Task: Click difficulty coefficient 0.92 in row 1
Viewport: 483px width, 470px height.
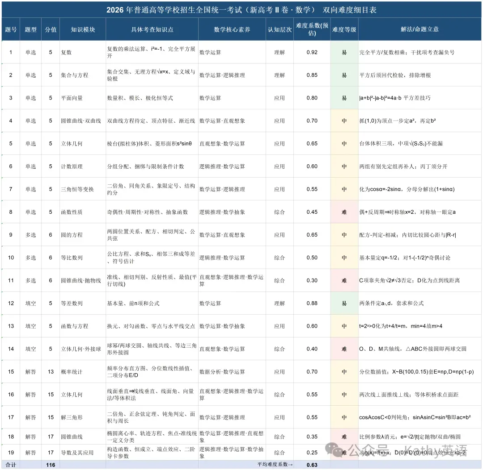Action: point(312,52)
